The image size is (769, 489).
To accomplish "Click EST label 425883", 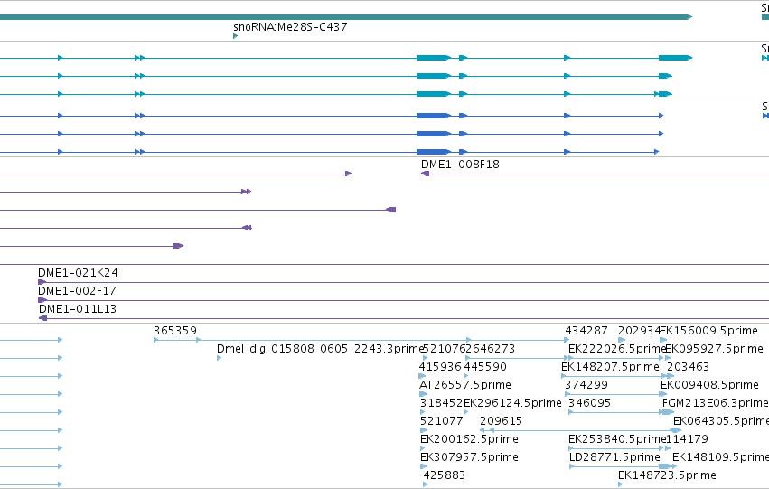I will coord(445,475).
